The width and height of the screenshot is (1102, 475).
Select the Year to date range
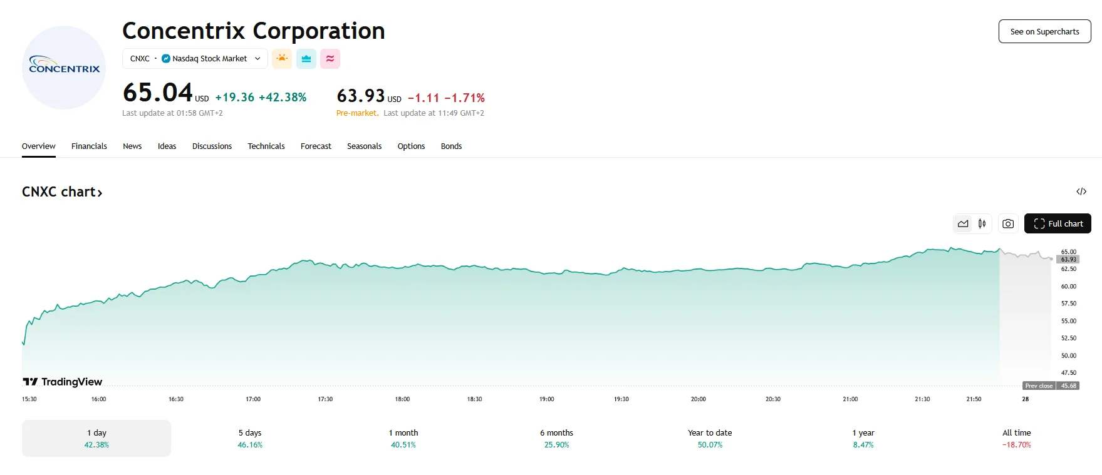pyautogui.click(x=709, y=437)
